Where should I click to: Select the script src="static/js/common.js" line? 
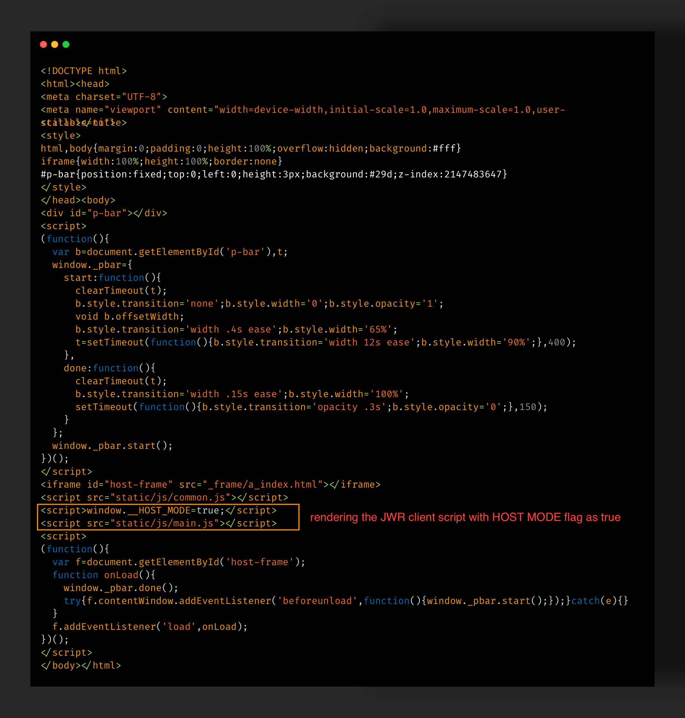[x=164, y=497]
